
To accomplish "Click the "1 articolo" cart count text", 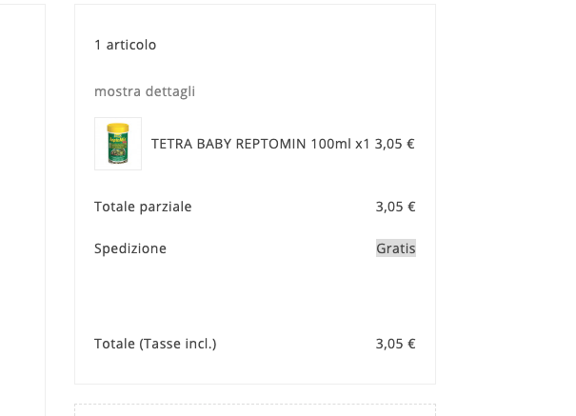I will click(x=125, y=45).
